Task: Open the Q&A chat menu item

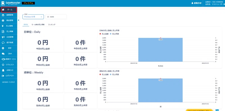Action: [x=9, y=54]
